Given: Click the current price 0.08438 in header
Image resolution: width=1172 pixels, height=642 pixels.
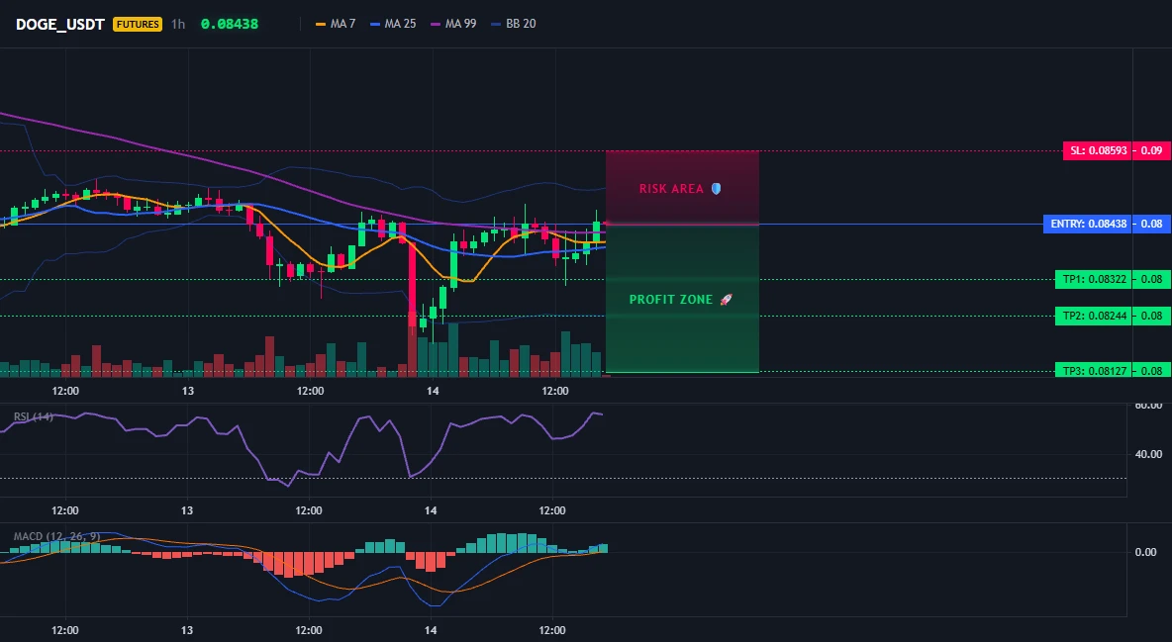Looking at the screenshot, I should (x=230, y=24).
